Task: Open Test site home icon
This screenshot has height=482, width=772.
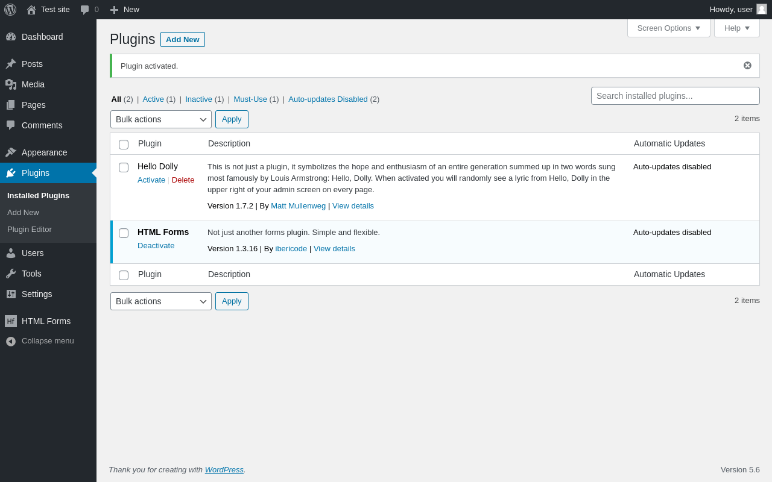Action: (31, 10)
